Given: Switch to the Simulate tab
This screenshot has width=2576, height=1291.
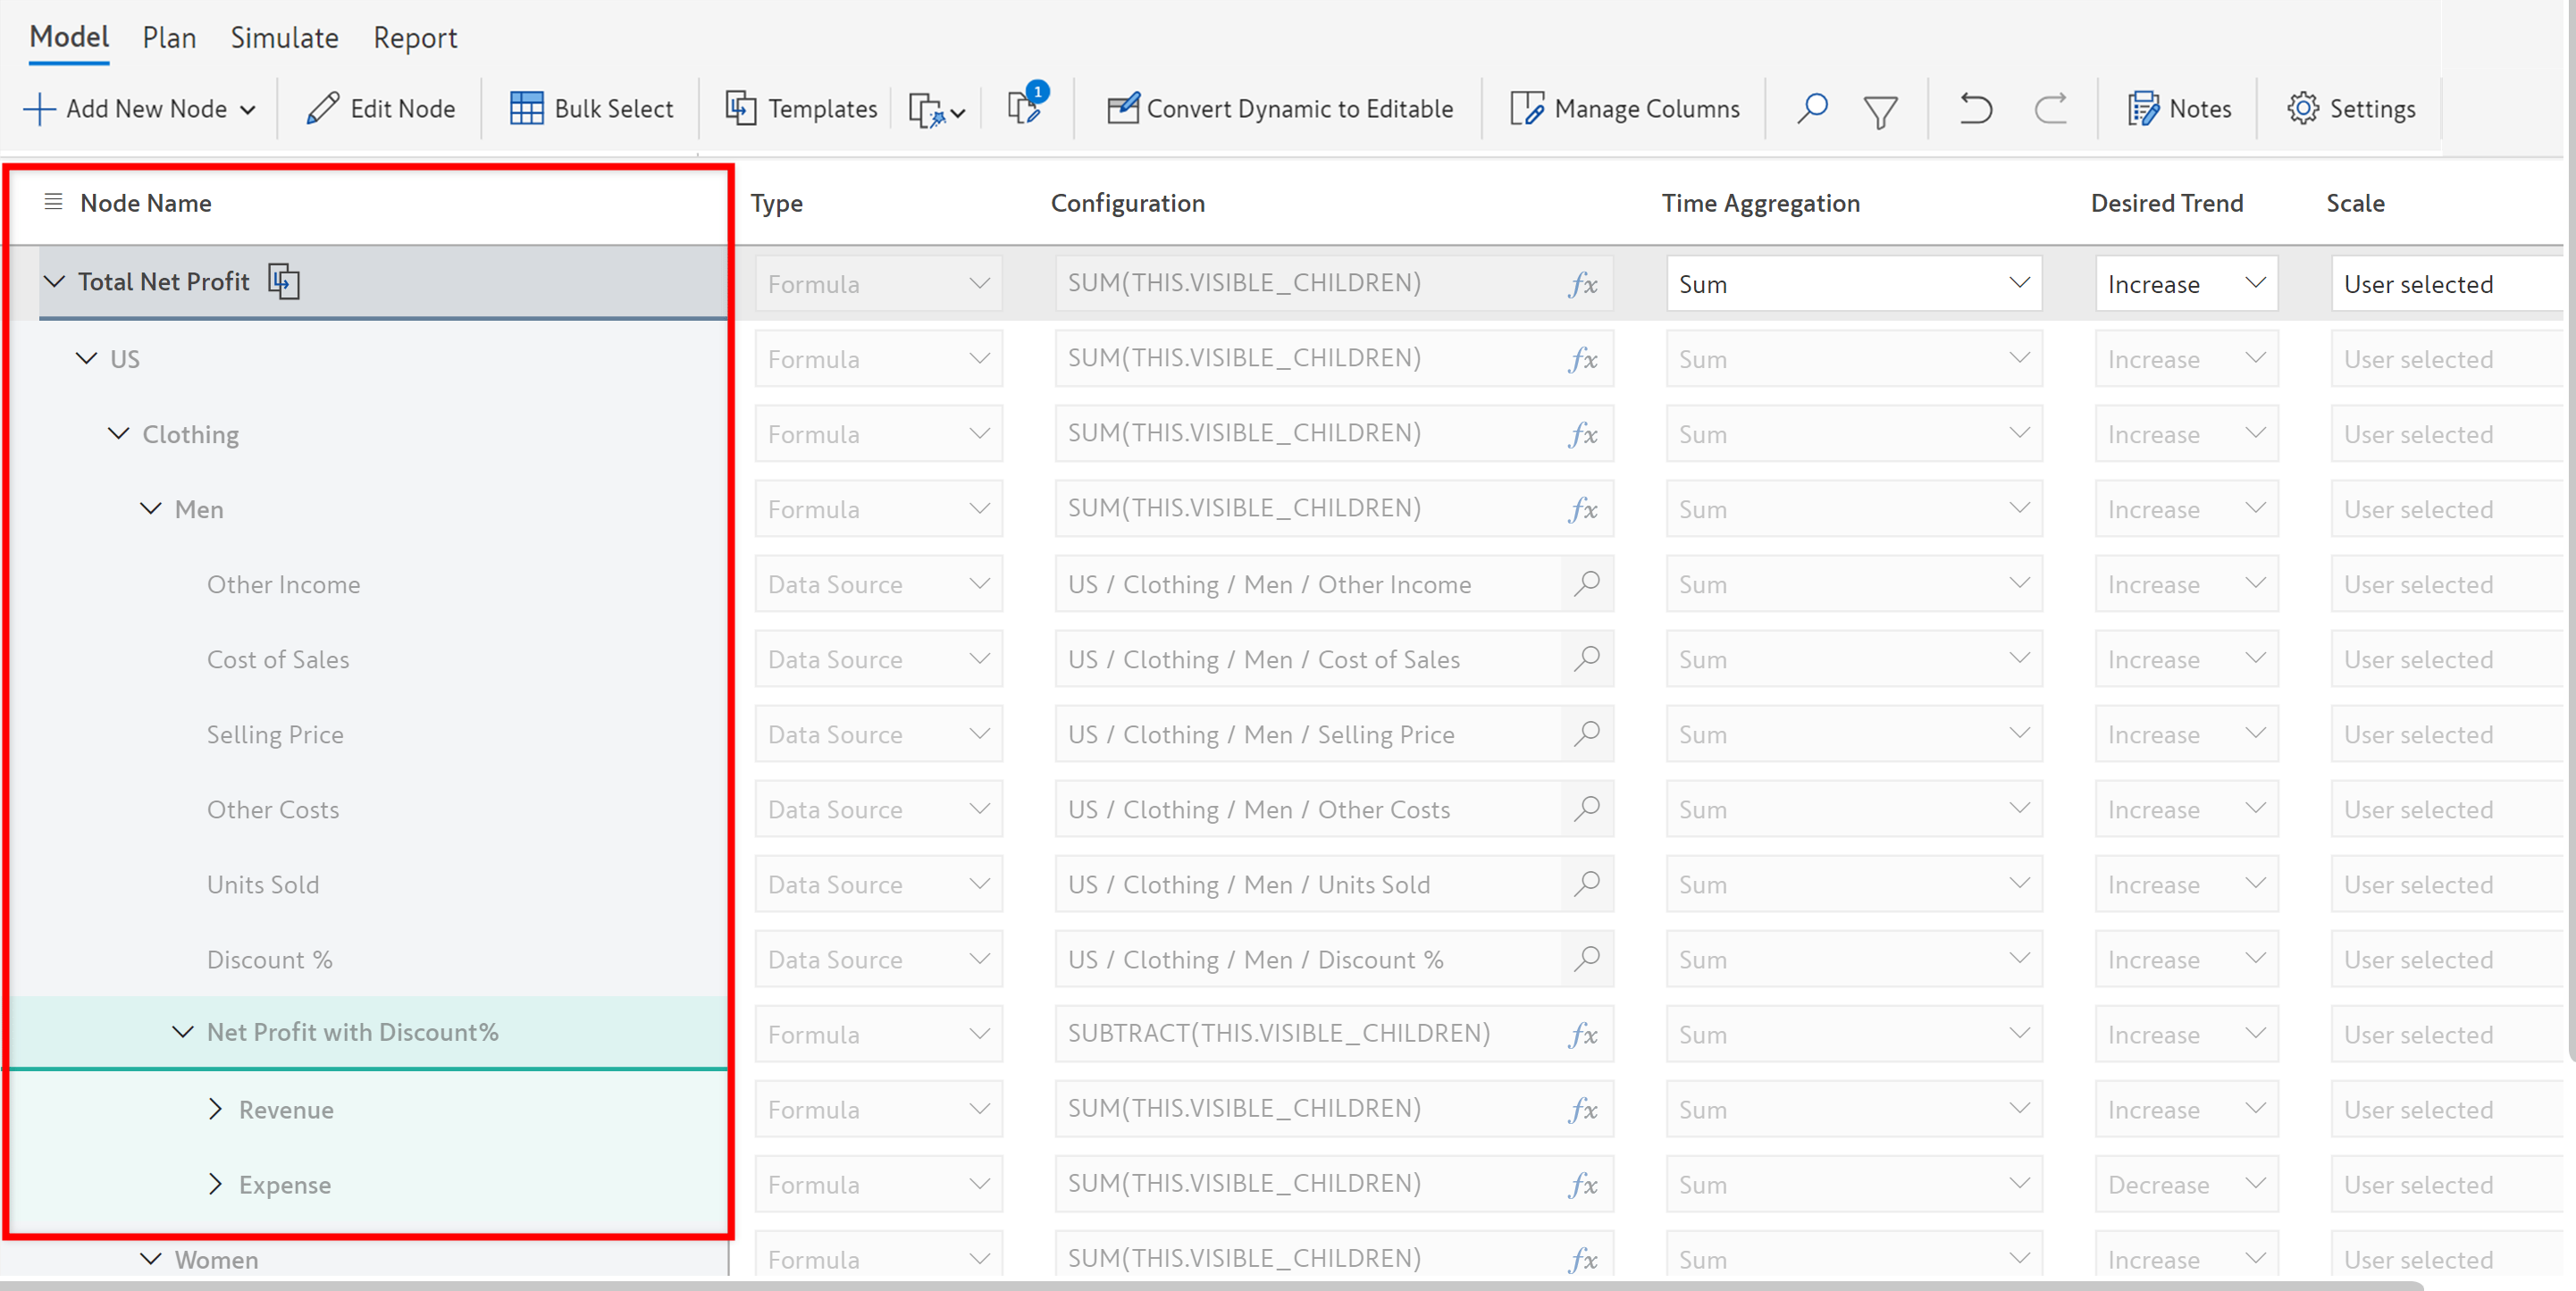Looking at the screenshot, I should pos(284,38).
